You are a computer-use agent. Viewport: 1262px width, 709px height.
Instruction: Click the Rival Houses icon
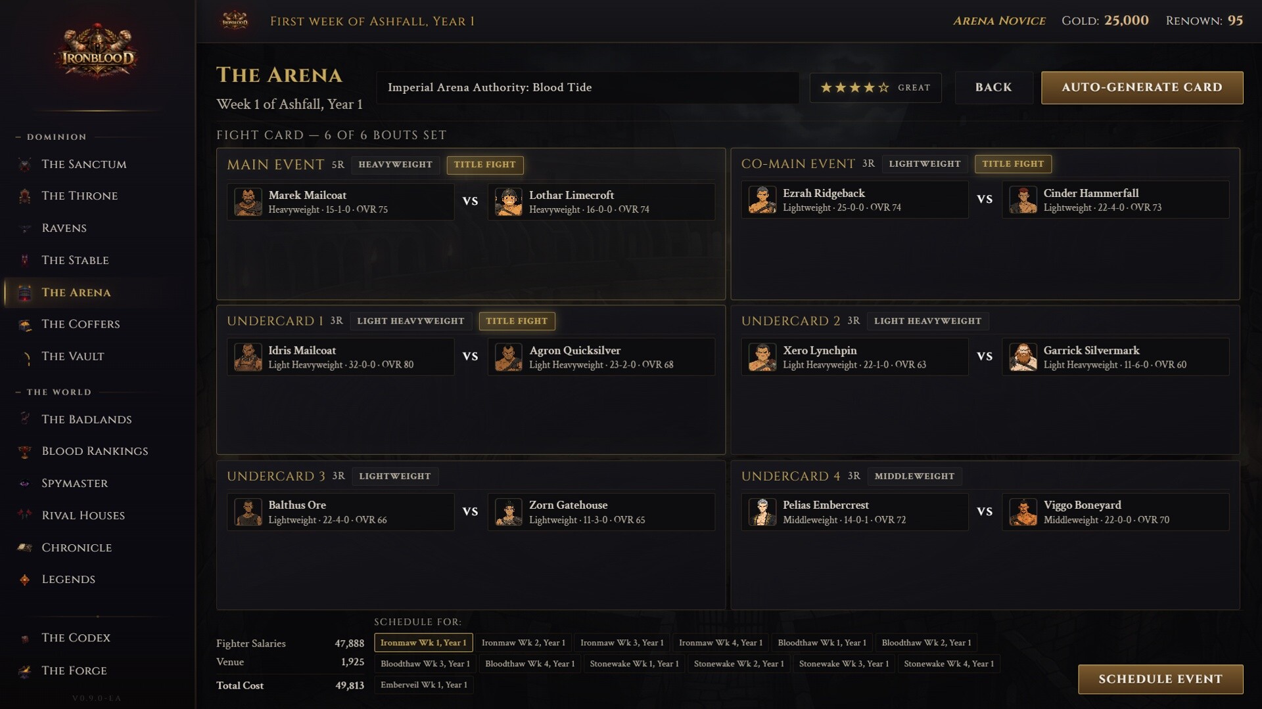25,515
